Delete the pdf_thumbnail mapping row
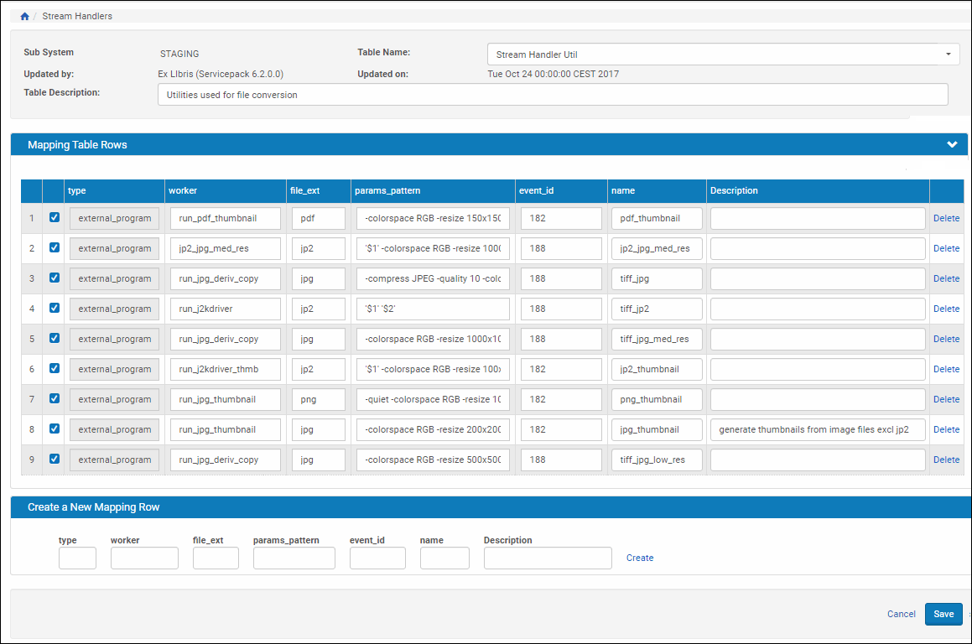 point(946,218)
